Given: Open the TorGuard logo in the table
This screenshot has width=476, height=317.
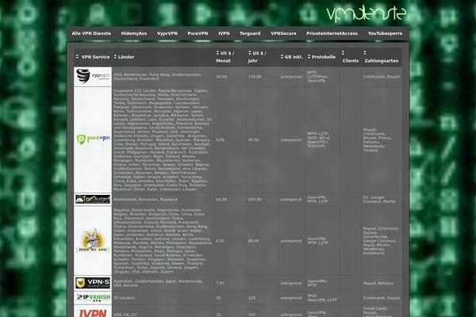Looking at the screenshot, I should (93, 199).
